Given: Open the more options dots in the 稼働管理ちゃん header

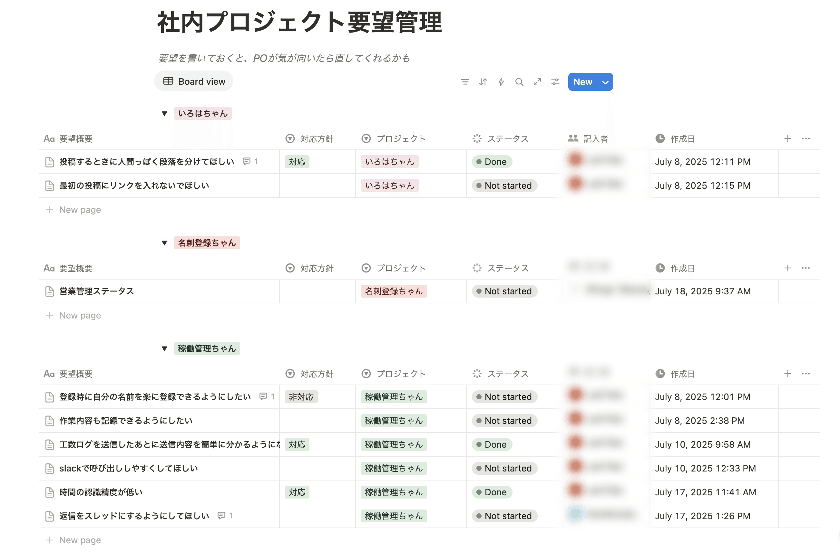Looking at the screenshot, I should (806, 374).
